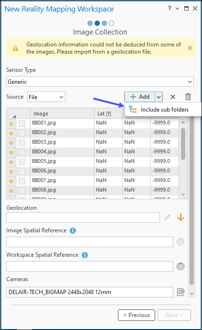Image resolution: width=202 pixels, height=330 pixels.
Task: Click the image table vertical scrollbar thumb
Action: click(183, 144)
